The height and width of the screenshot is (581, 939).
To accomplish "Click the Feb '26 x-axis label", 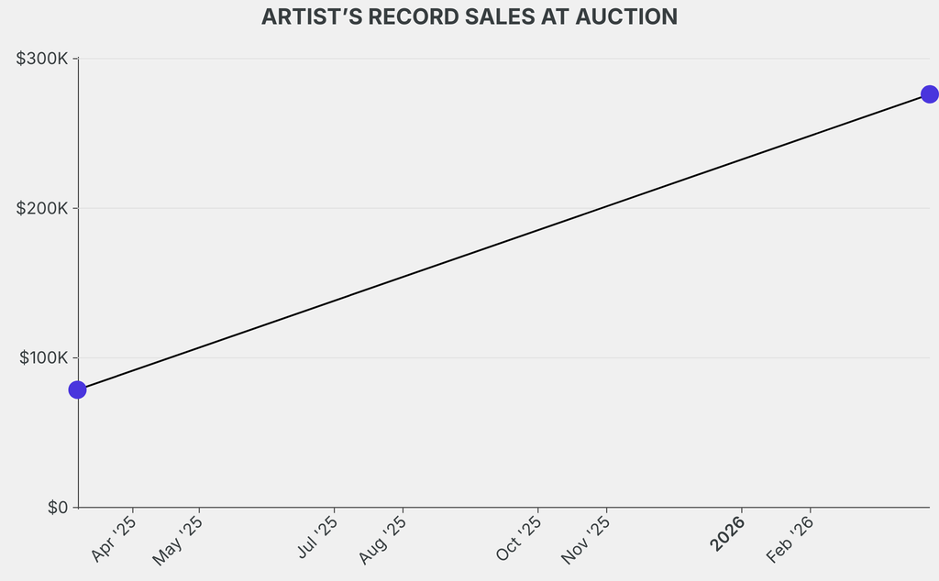I will [x=790, y=540].
